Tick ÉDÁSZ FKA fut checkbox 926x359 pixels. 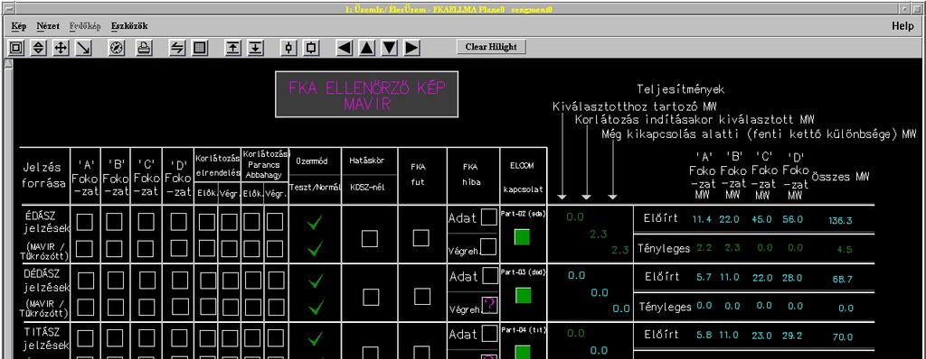click(x=421, y=238)
